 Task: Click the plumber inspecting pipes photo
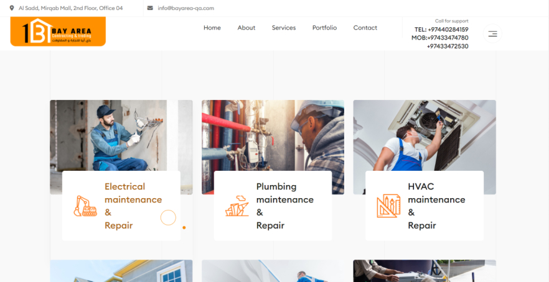(x=273, y=135)
